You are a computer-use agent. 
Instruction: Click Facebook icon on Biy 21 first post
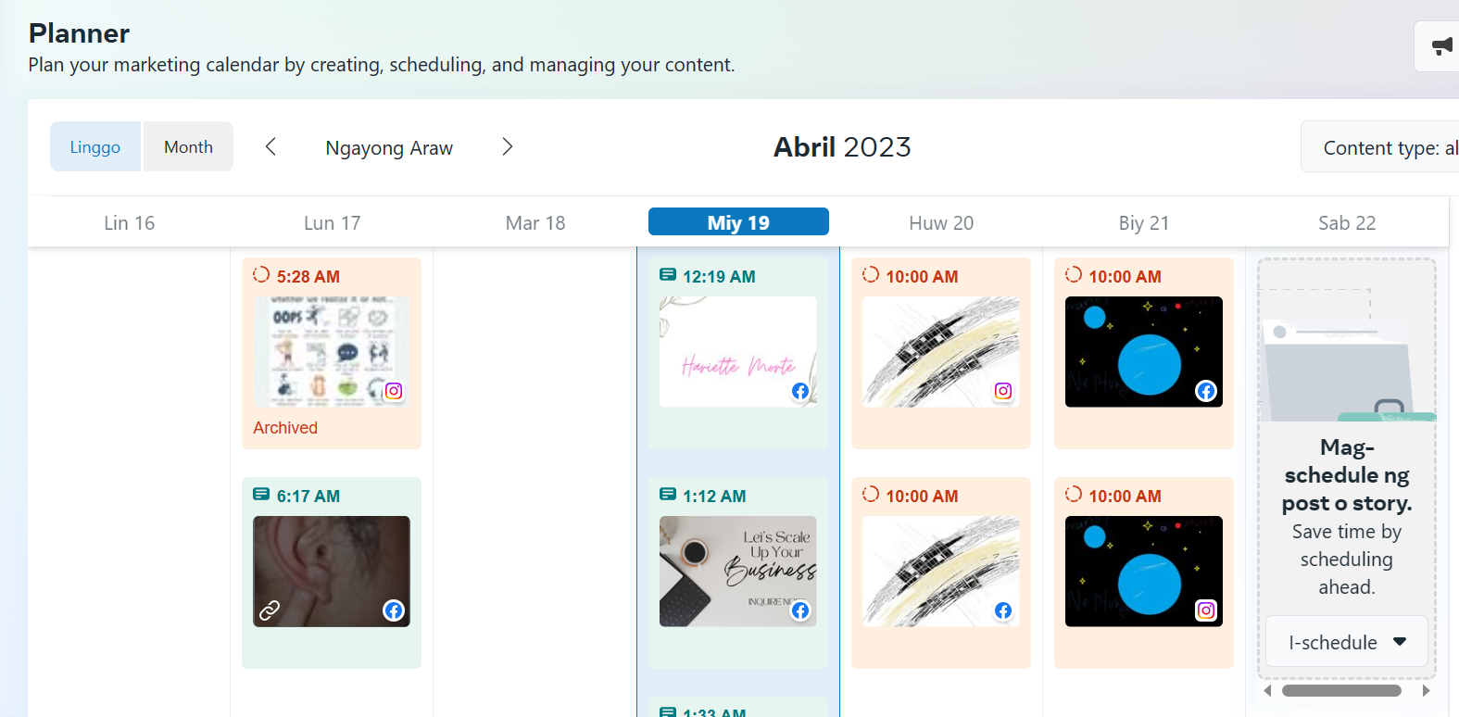[x=1206, y=391]
